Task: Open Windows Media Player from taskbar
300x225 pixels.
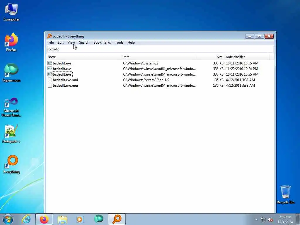Action: 80,219
